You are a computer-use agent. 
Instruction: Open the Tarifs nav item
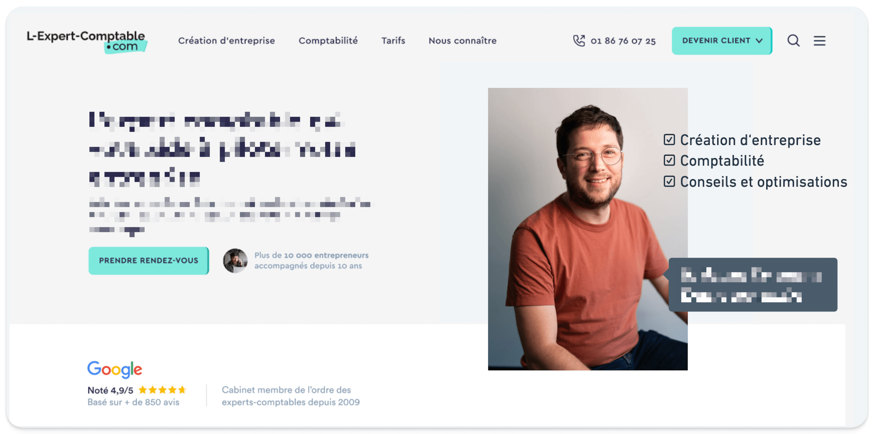(393, 41)
